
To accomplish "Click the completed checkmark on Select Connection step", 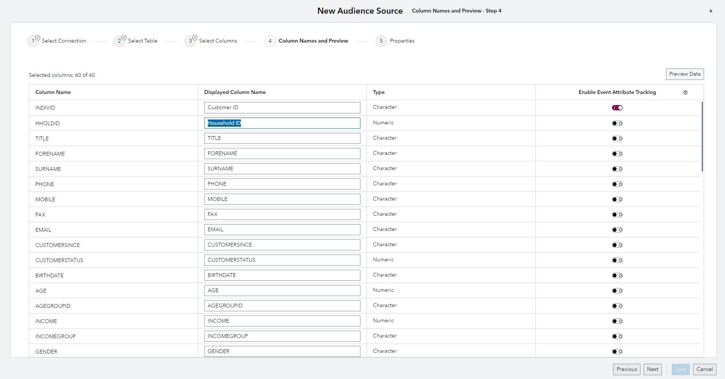I will coord(37,37).
